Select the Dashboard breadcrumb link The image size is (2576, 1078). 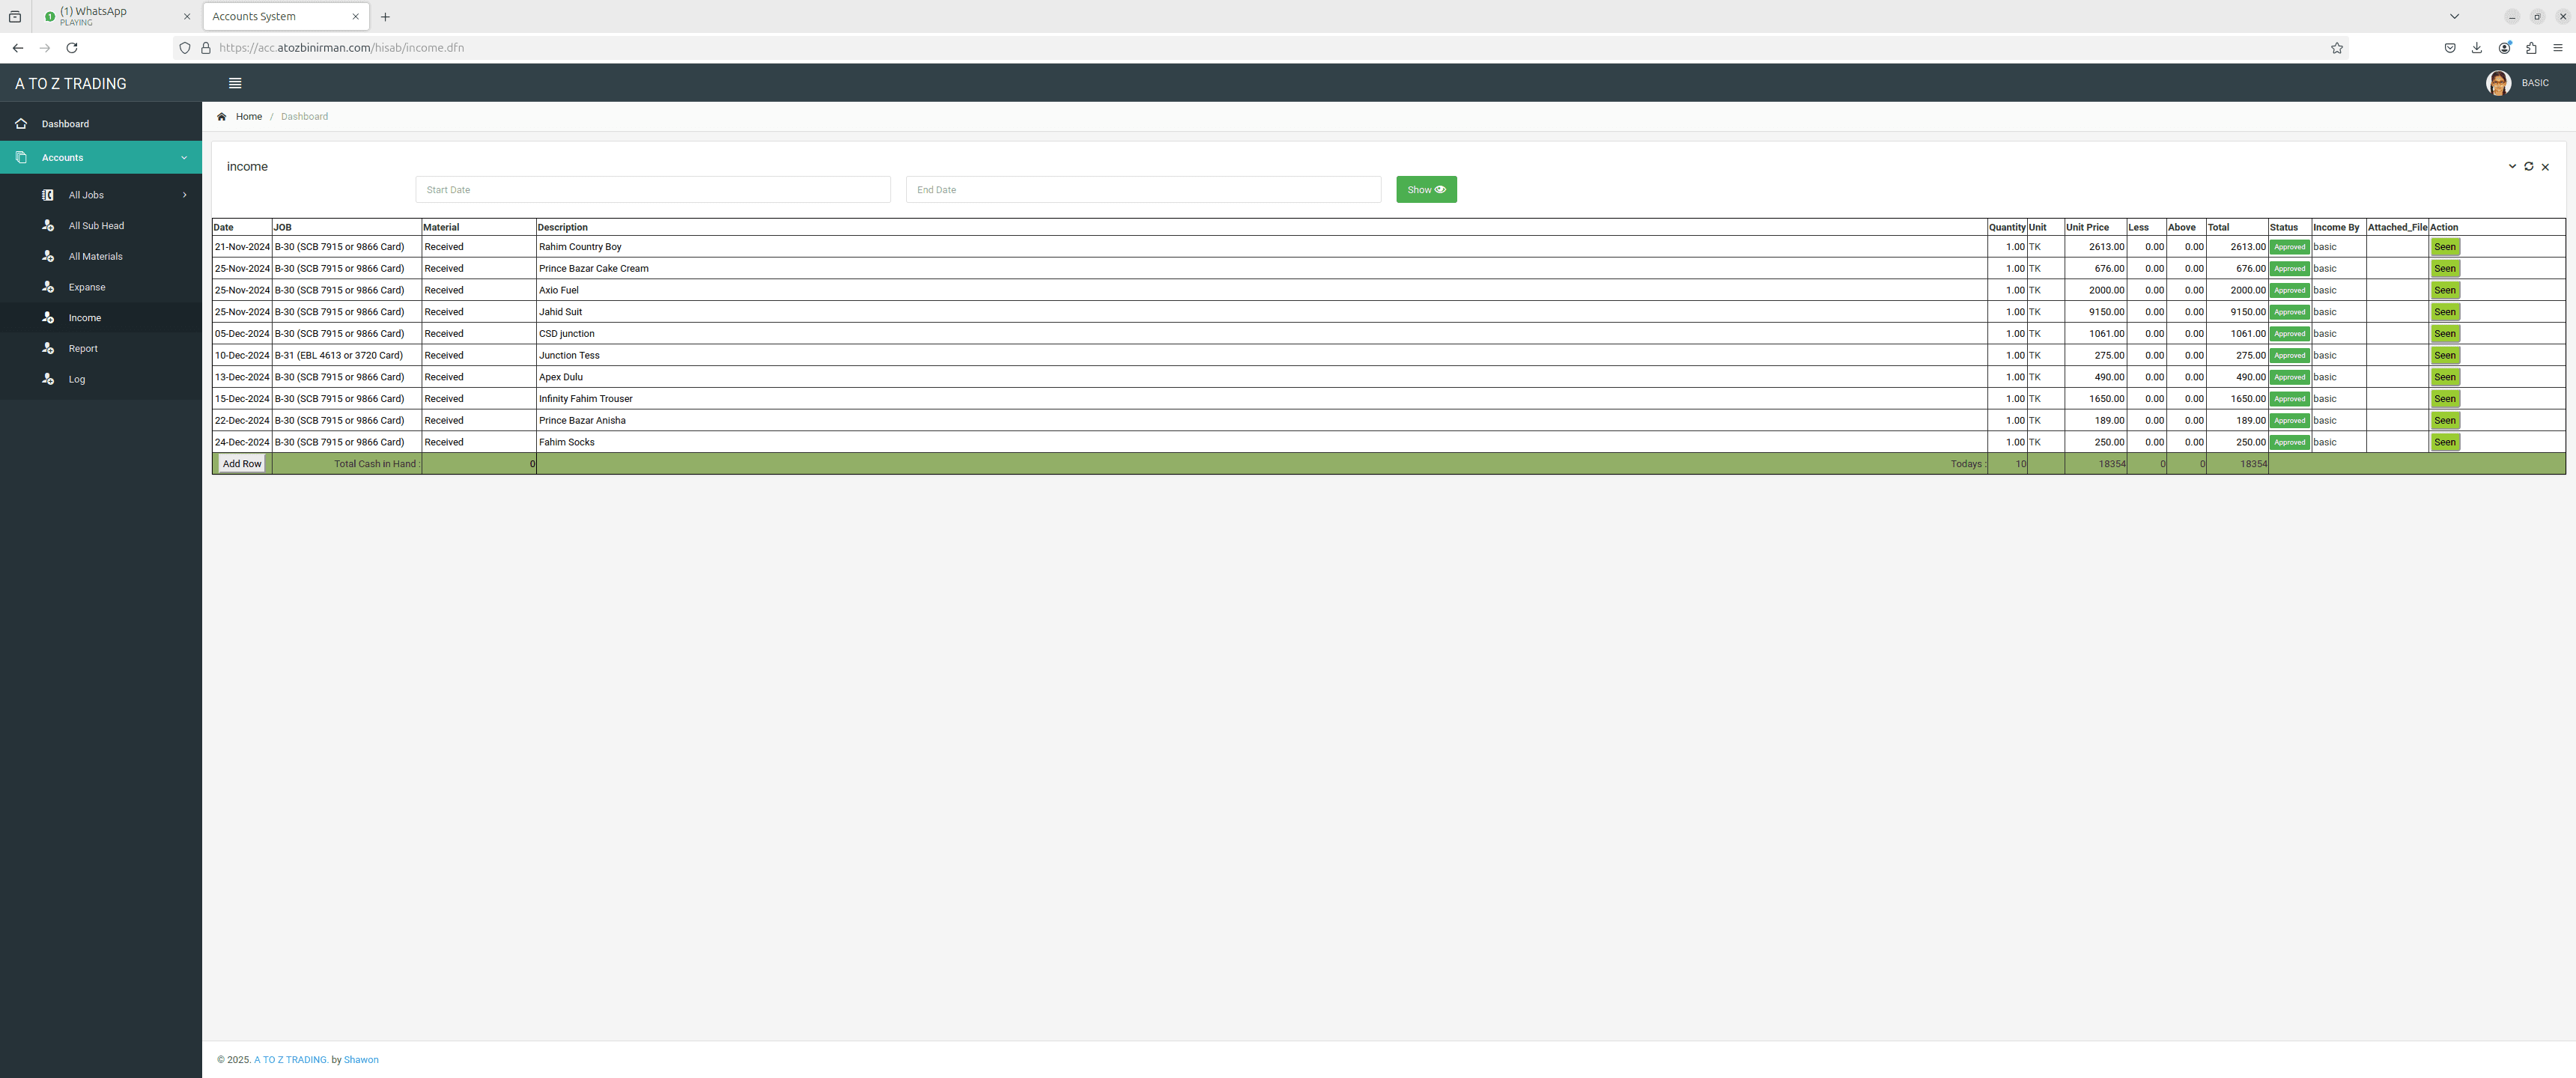(304, 115)
